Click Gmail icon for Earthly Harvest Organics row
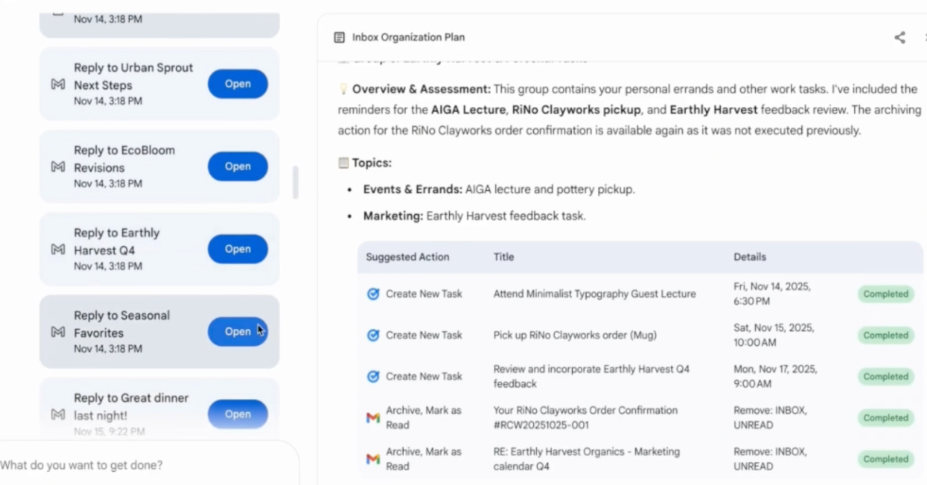927x485 pixels. pyautogui.click(x=373, y=458)
